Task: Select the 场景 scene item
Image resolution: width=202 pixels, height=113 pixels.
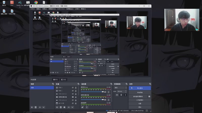Action: (x=42, y=88)
